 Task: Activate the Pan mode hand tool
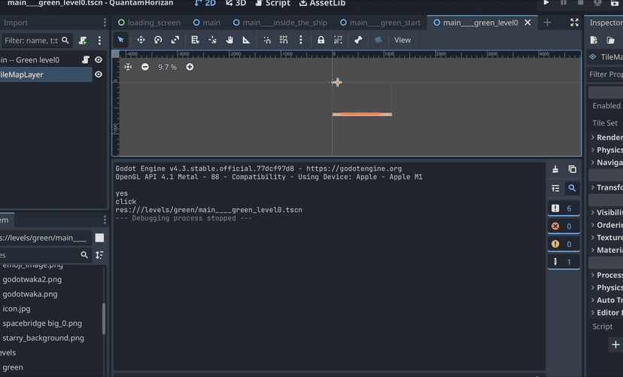229,40
